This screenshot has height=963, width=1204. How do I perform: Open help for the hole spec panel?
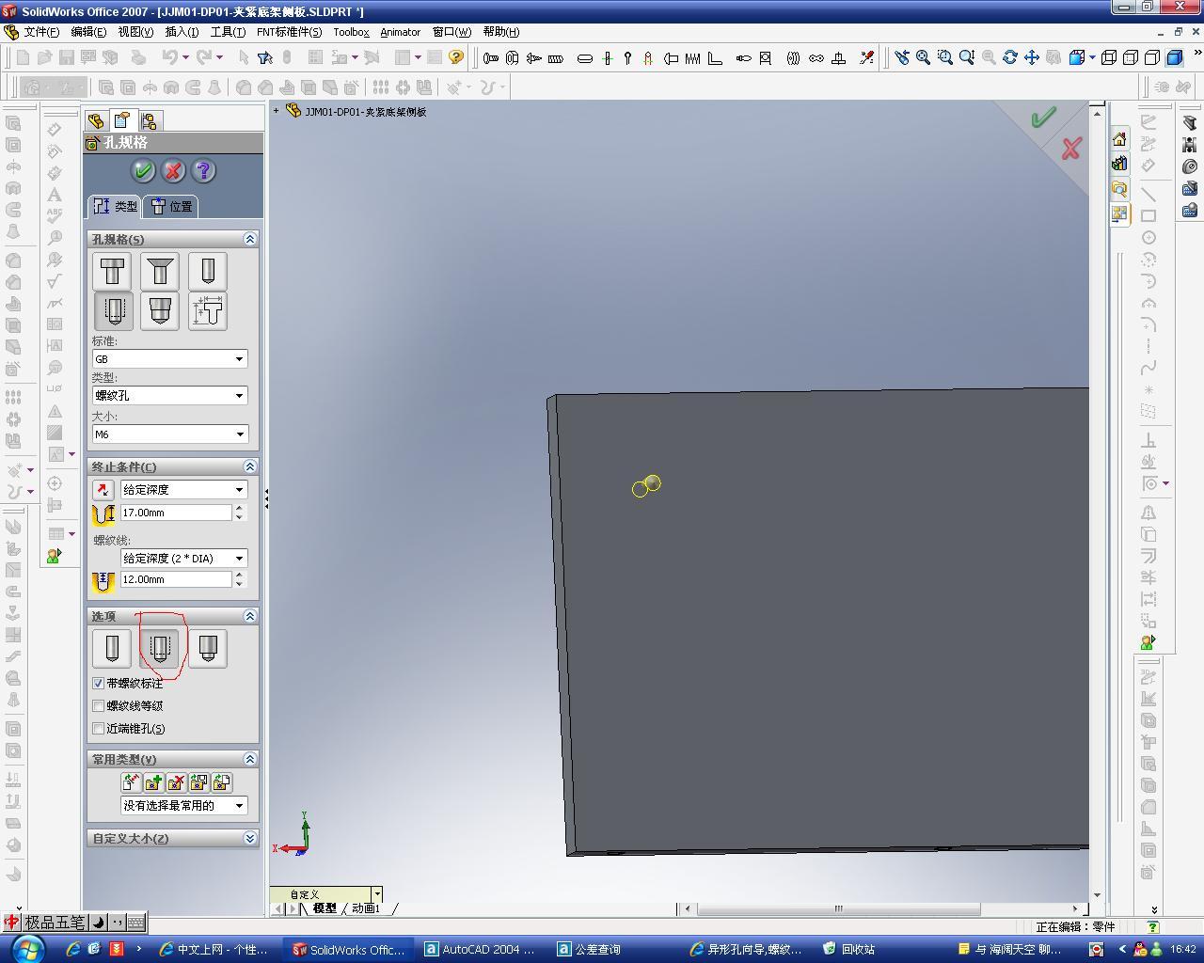203,171
